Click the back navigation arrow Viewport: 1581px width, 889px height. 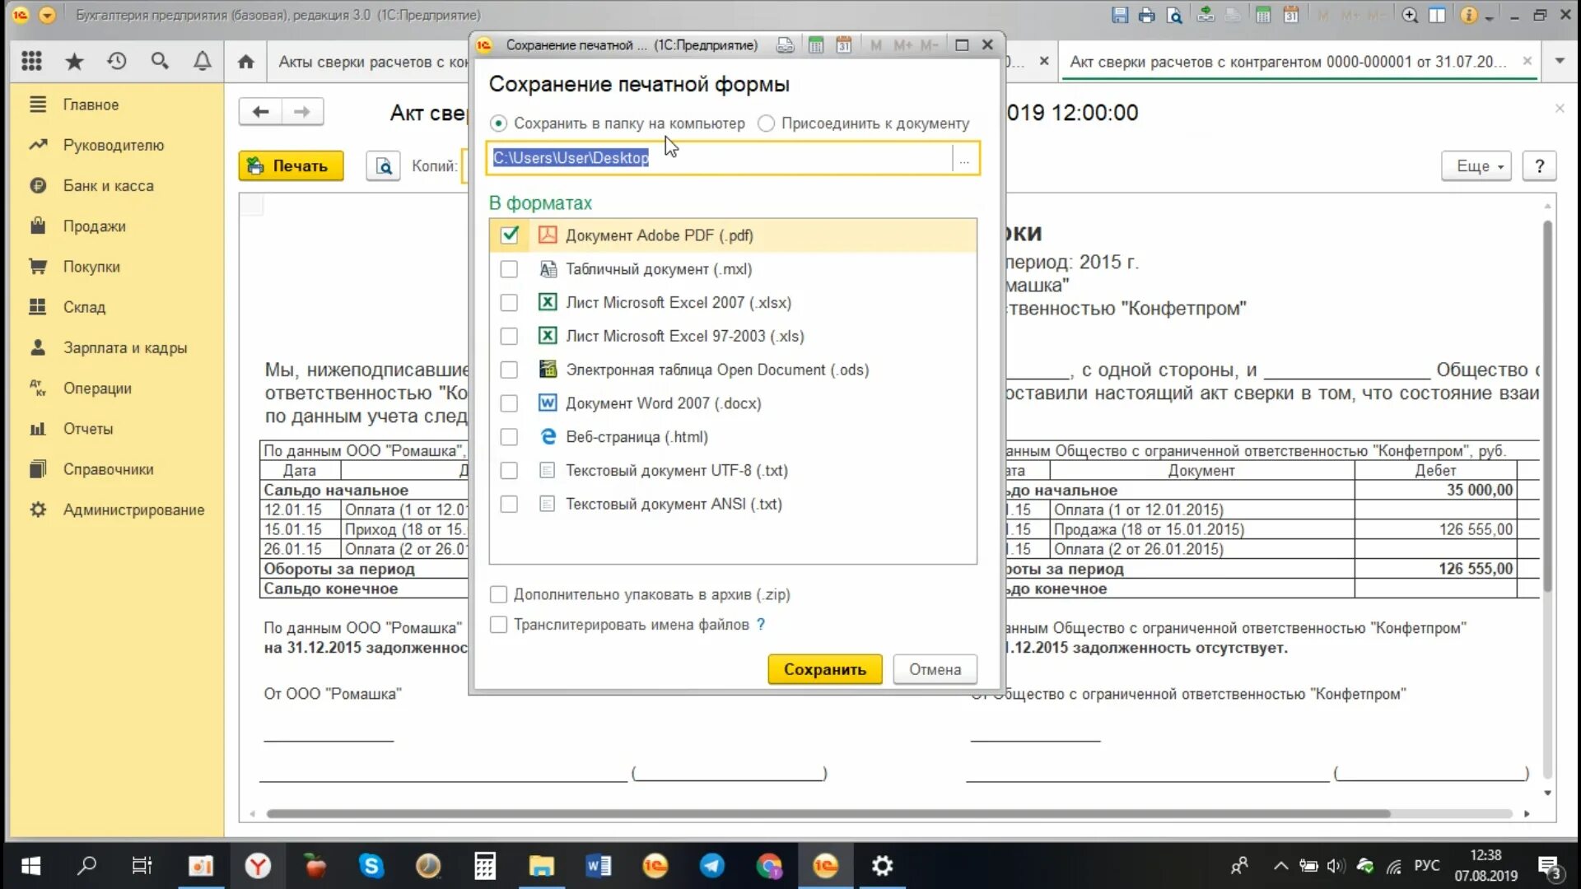coord(260,112)
